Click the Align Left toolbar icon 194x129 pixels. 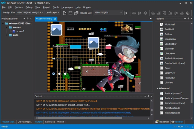point(153,13)
